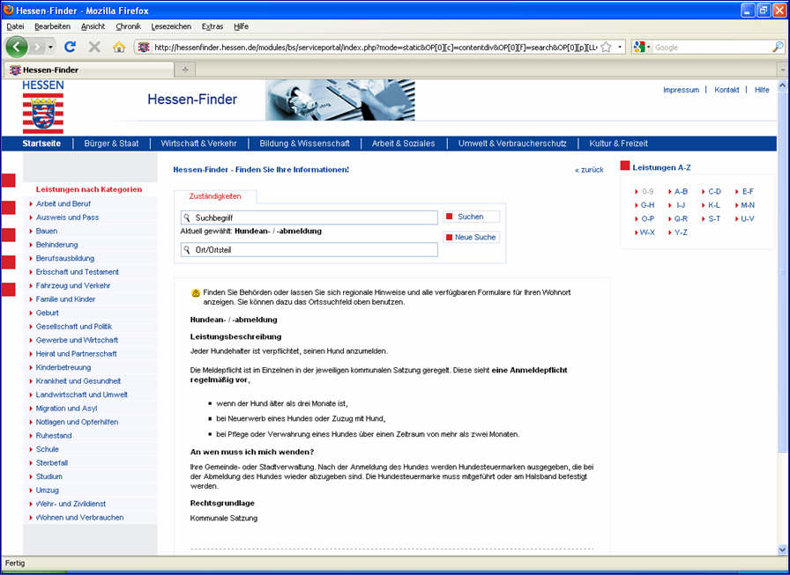Screen dimensions: 790x575
Task: Open category Krankheit und Gesundheit
Action: (78, 381)
